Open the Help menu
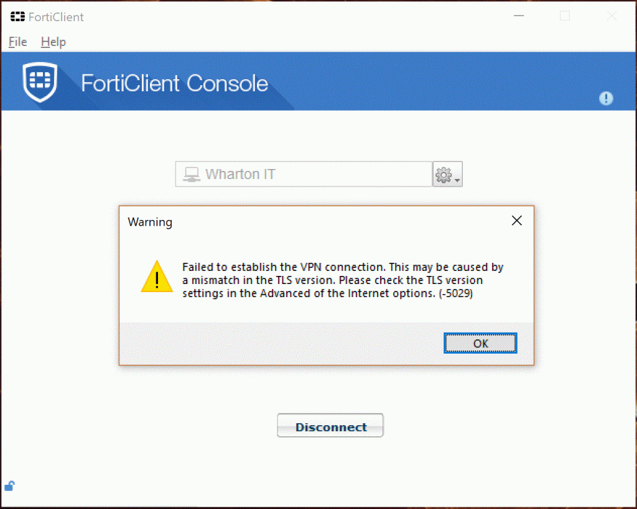The image size is (637, 509). (x=53, y=42)
